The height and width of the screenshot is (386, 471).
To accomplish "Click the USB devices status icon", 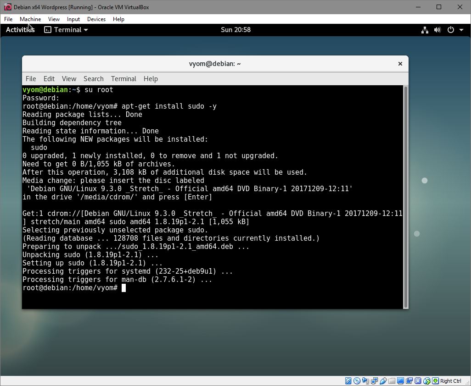I will pyautogui.click(x=383, y=381).
